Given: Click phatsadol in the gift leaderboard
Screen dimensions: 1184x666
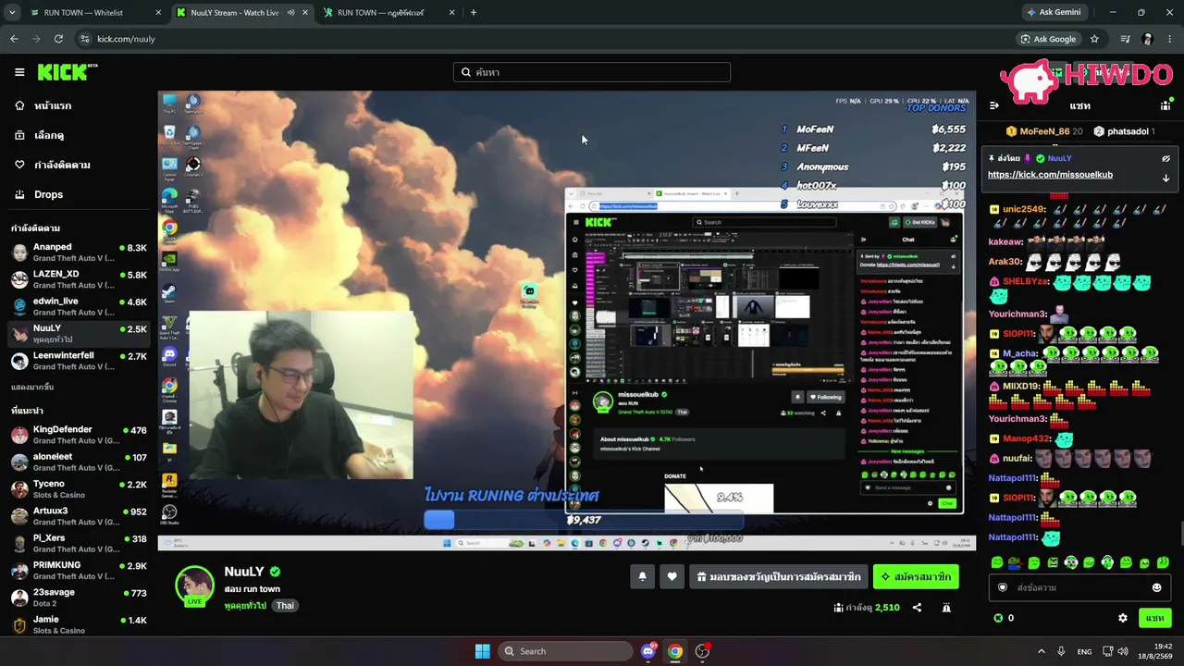Looking at the screenshot, I should (1124, 131).
